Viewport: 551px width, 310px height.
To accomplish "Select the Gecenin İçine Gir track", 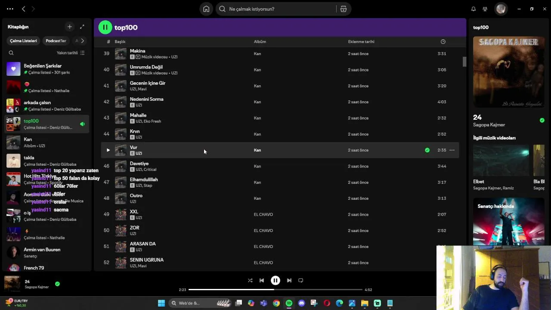I will (x=148, y=83).
